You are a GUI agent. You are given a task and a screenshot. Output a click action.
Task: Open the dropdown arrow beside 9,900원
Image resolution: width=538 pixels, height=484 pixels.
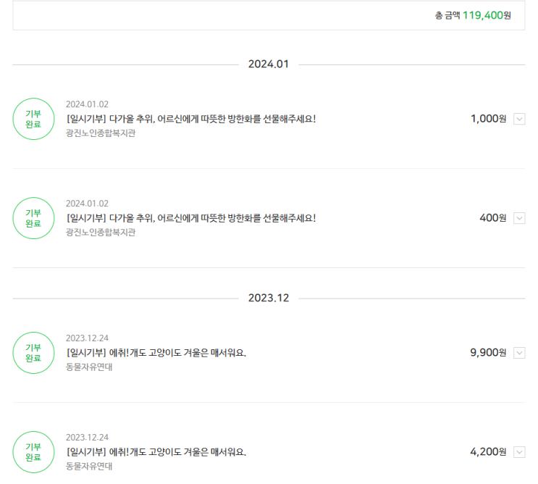click(519, 353)
